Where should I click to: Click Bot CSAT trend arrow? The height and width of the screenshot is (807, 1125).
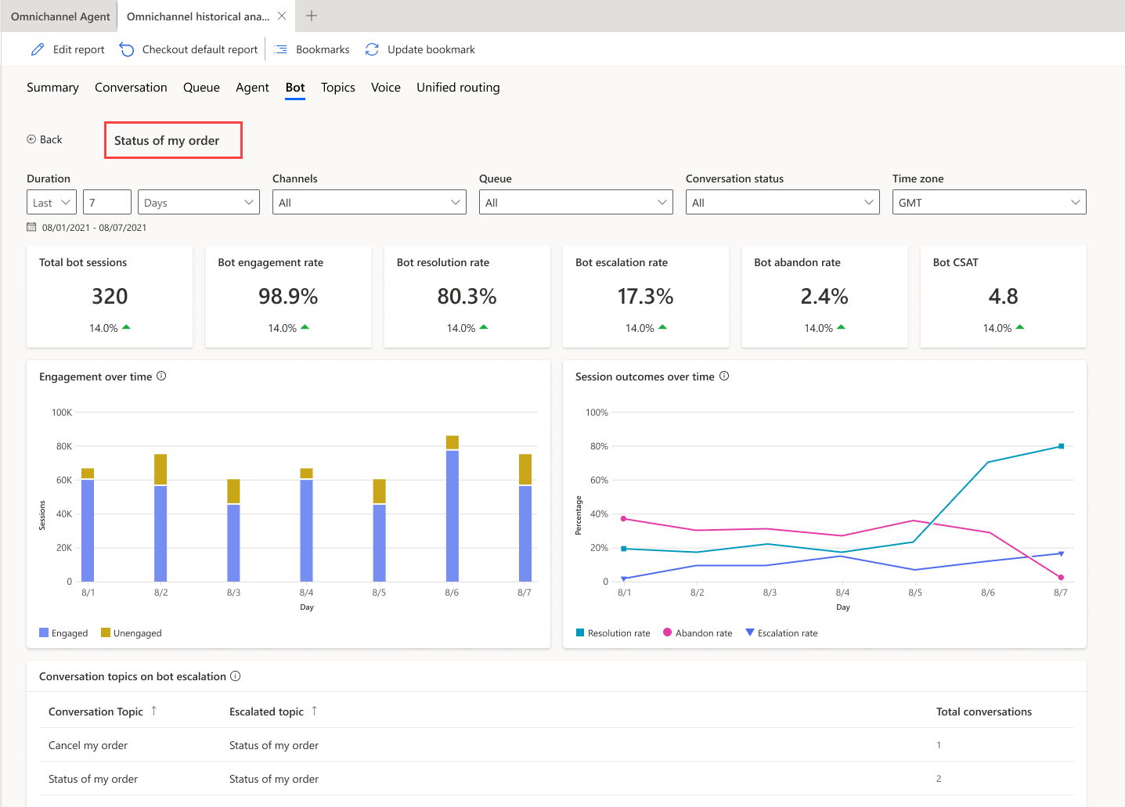coord(1020,327)
